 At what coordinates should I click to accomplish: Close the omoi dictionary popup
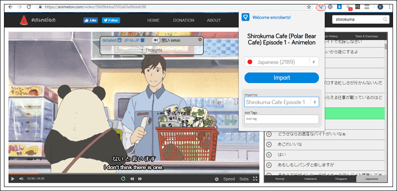(200, 40)
